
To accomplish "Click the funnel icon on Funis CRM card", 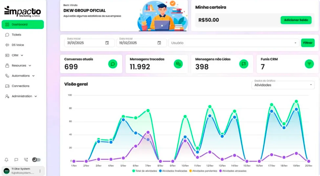I will pos(309,64).
